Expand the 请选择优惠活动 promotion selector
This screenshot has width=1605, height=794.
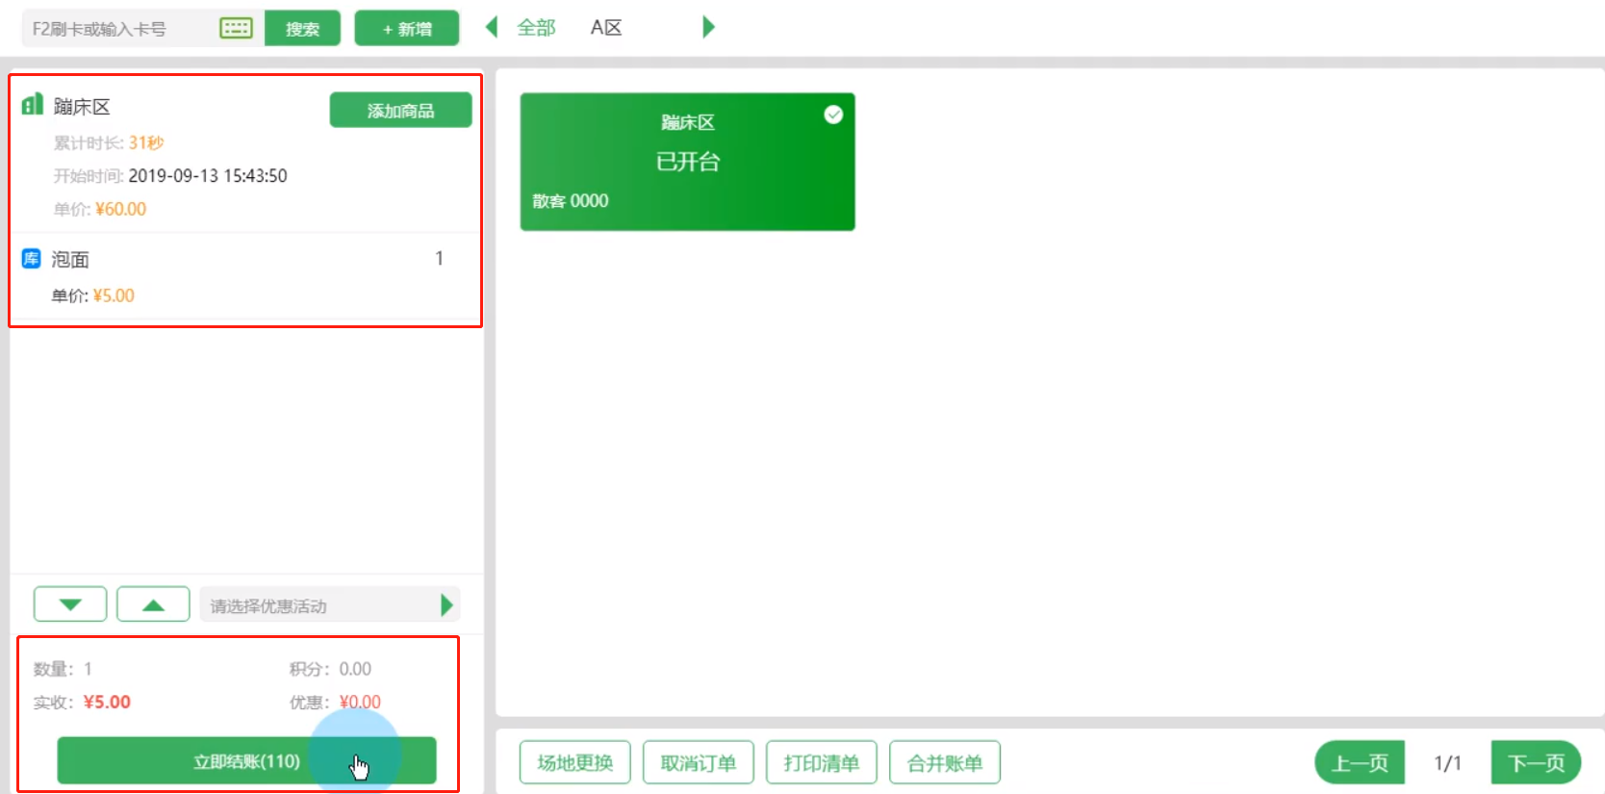(x=318, y=605)
